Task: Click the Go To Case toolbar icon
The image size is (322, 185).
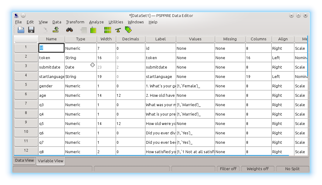Action: [56, 30]
